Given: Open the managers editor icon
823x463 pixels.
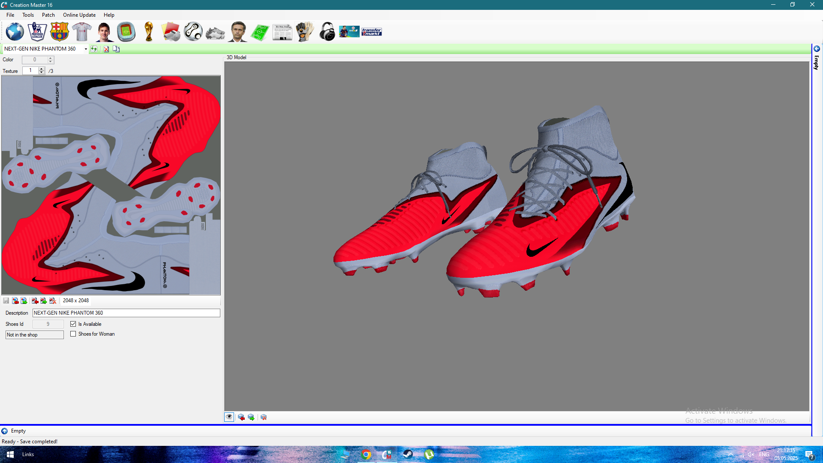Looking at the screenshot, I should click(238, 32).
